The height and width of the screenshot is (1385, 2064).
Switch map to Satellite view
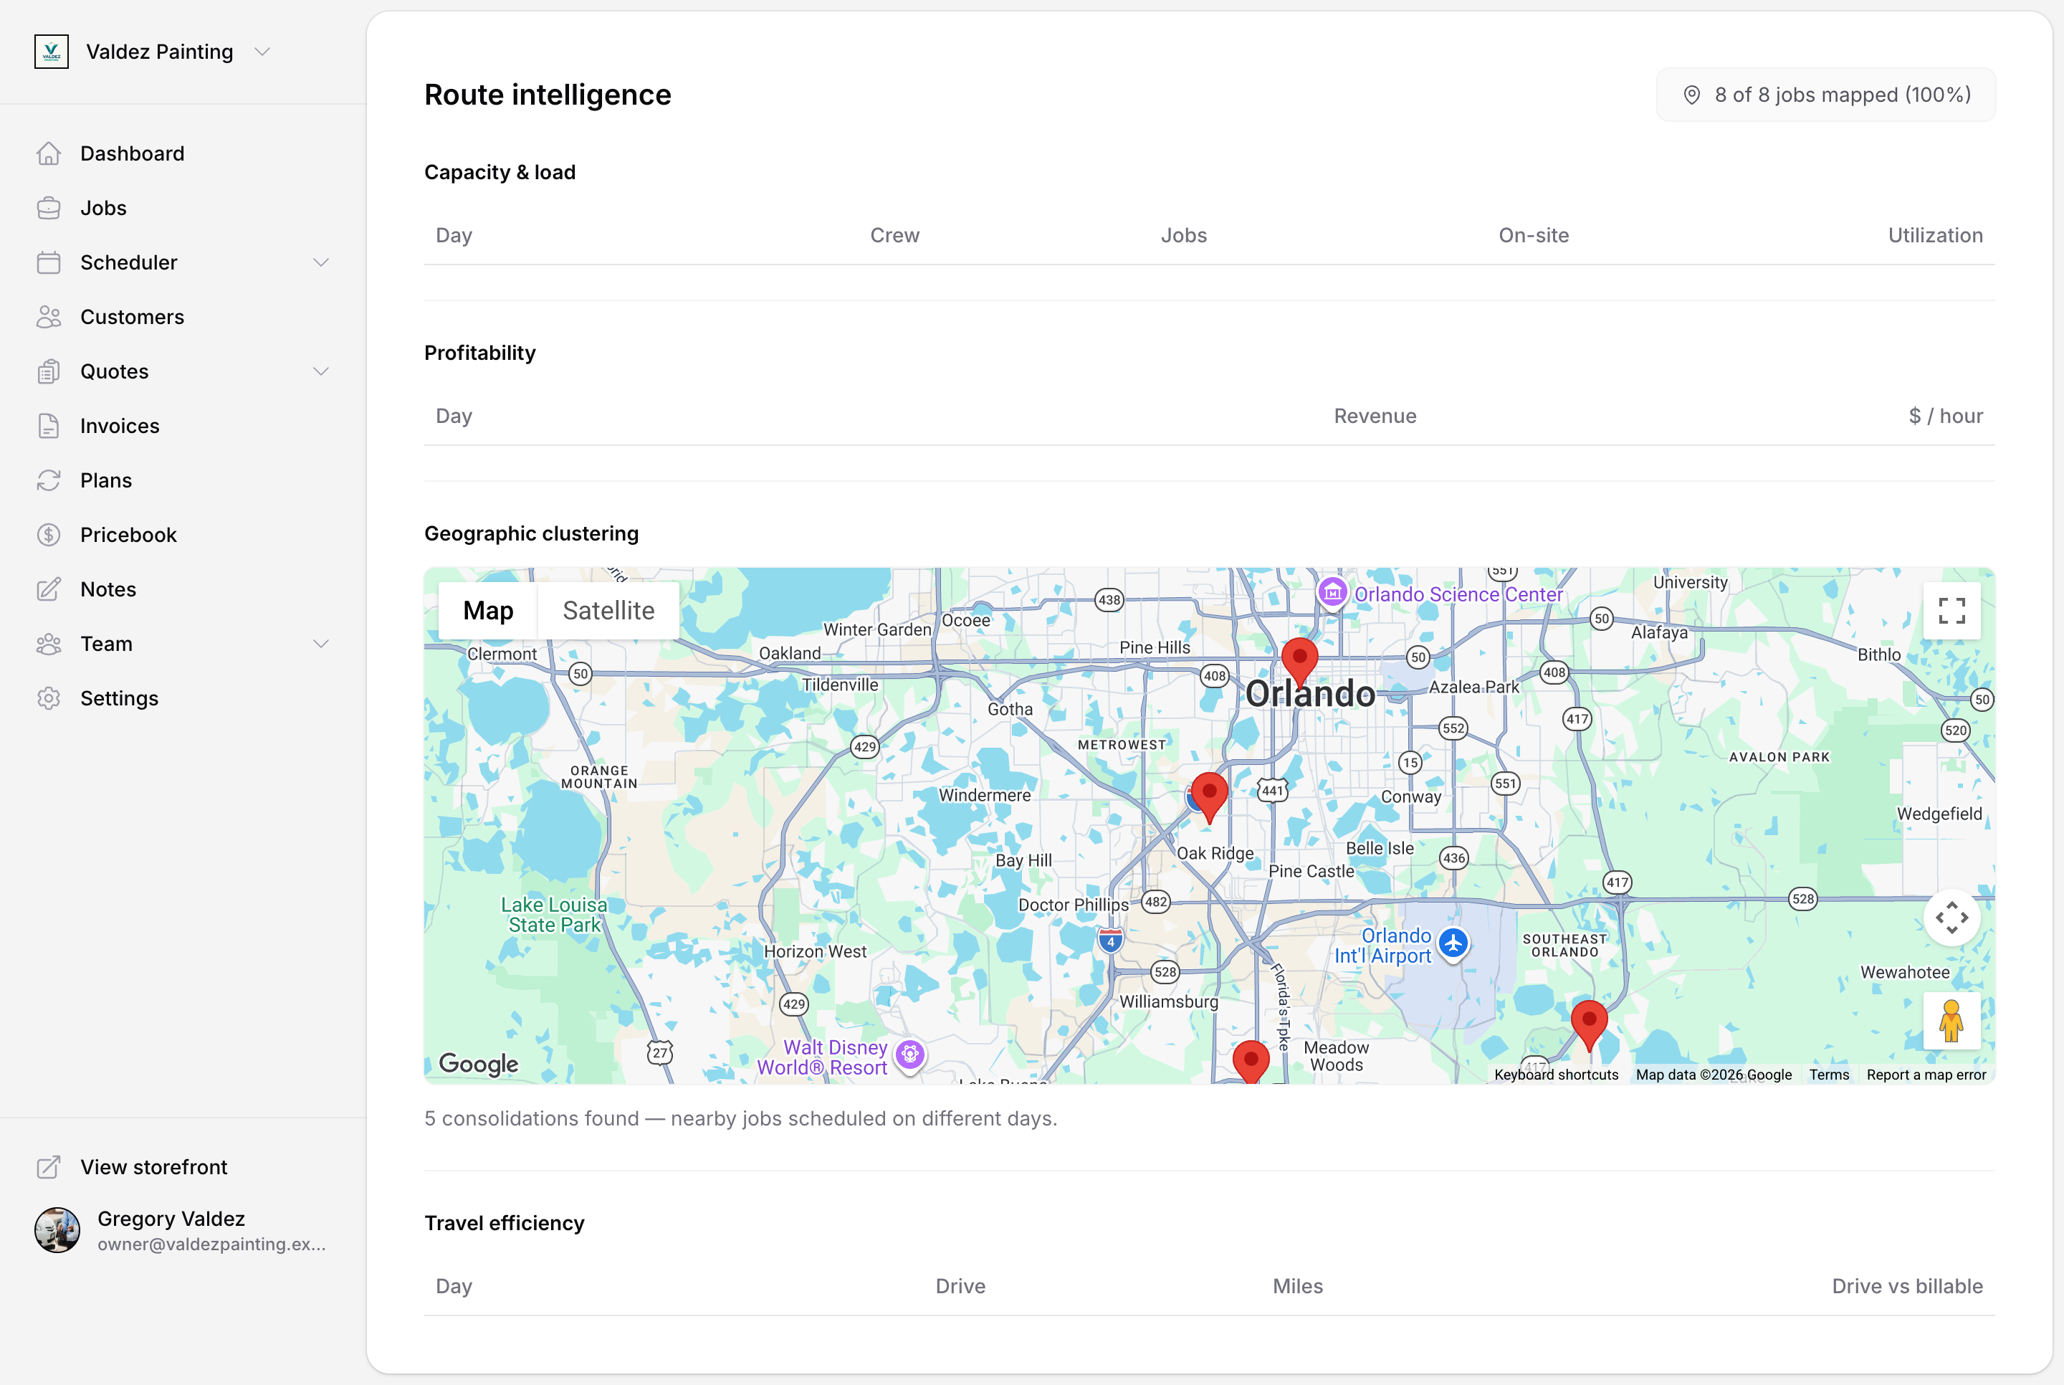[609, 610]
